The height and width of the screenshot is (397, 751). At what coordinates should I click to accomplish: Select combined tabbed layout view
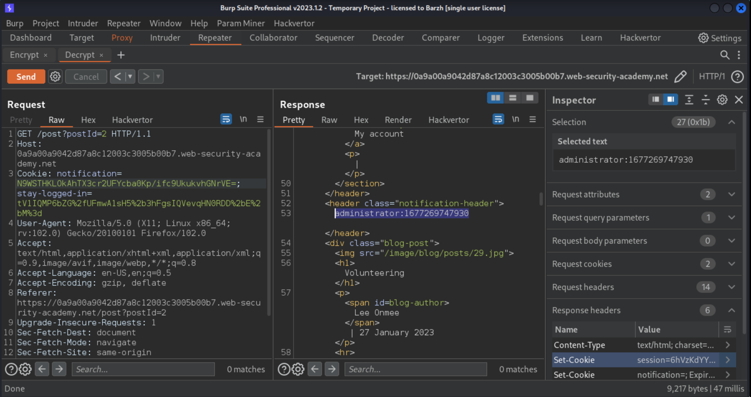[x=530, y=98]
